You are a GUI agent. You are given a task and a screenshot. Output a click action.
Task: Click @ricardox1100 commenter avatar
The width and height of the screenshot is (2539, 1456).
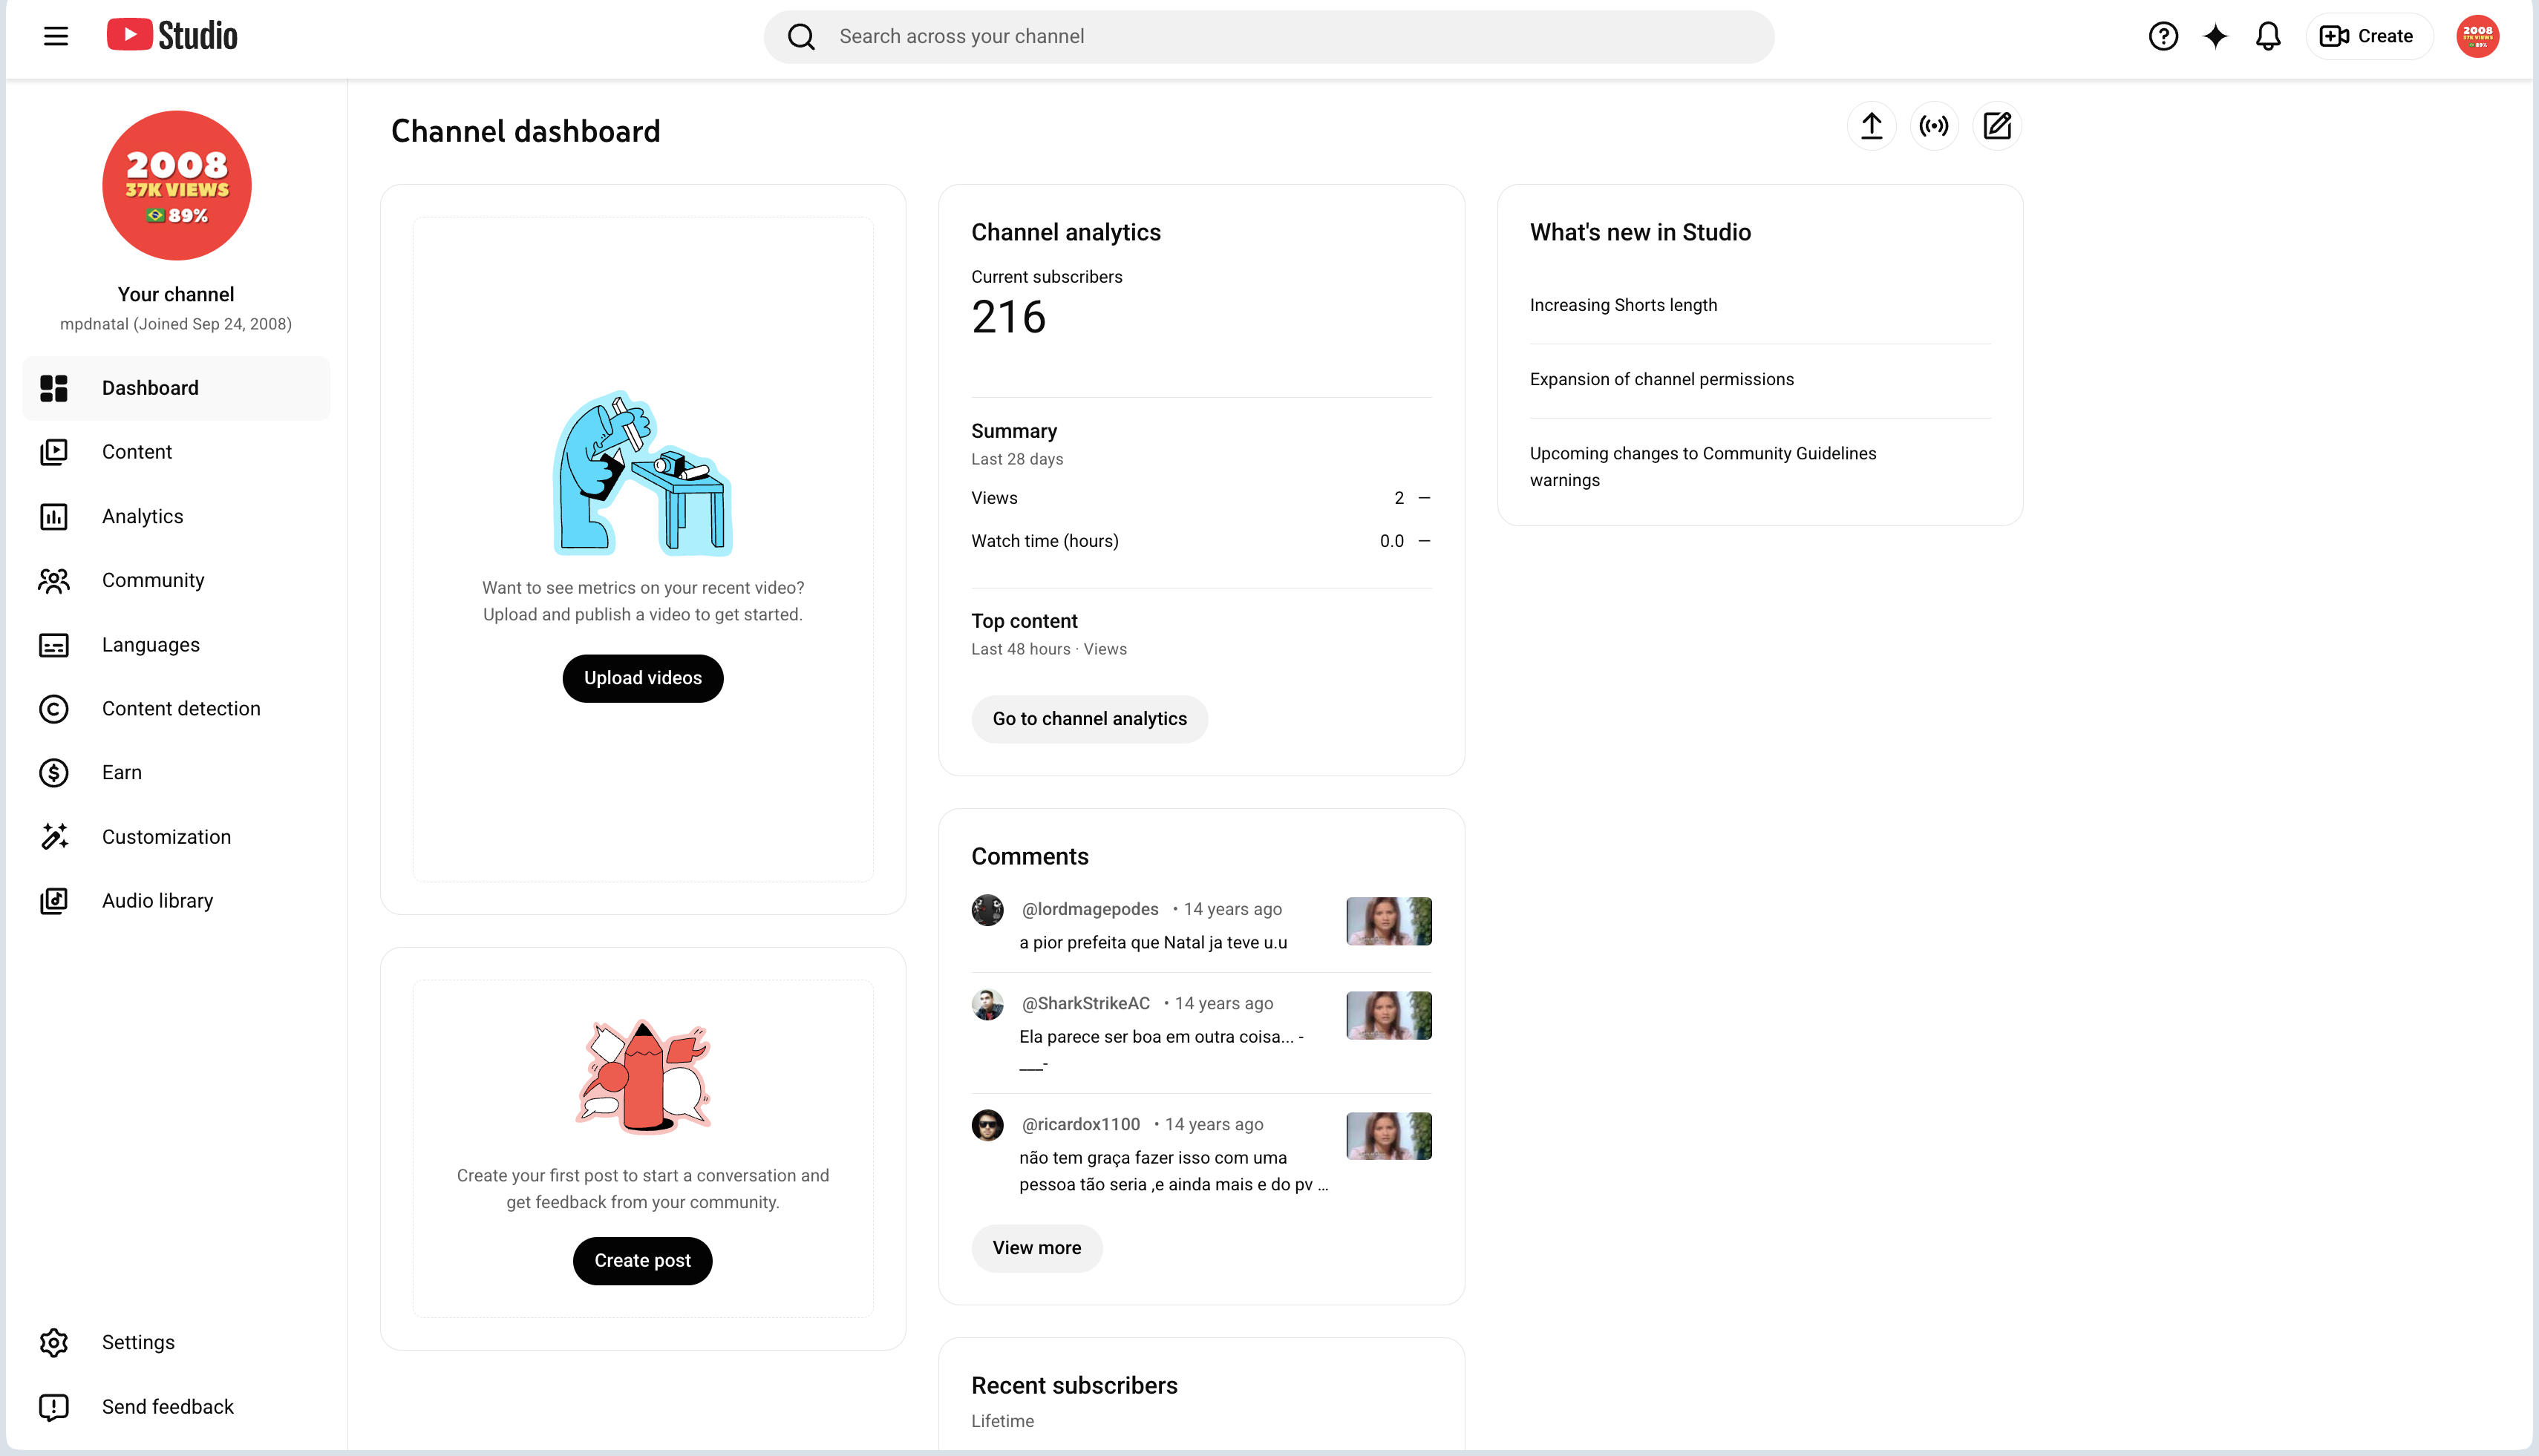pyautogui.click(x=987, y=1125)
